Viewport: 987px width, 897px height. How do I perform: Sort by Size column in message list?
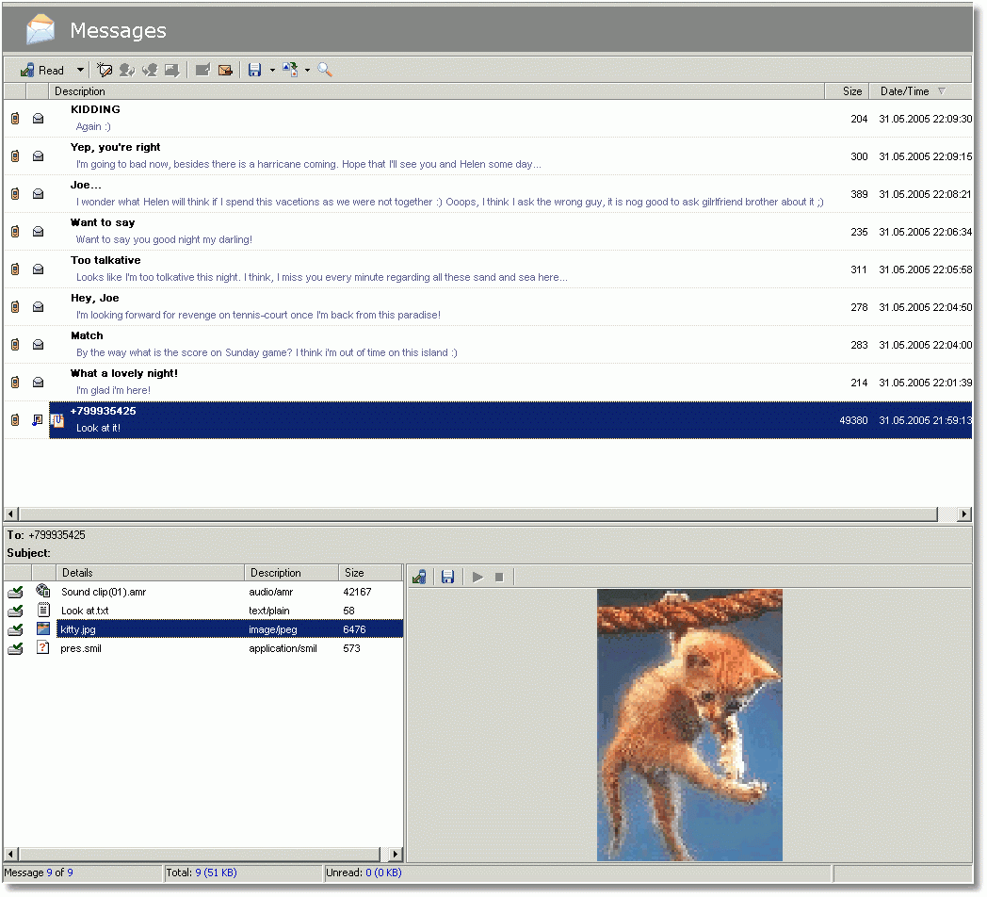[848, 91]
